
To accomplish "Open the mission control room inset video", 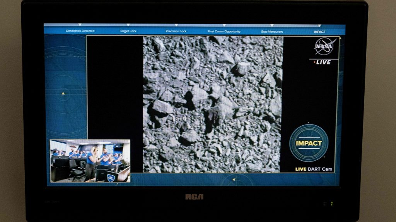I will (x=90, y=160).
